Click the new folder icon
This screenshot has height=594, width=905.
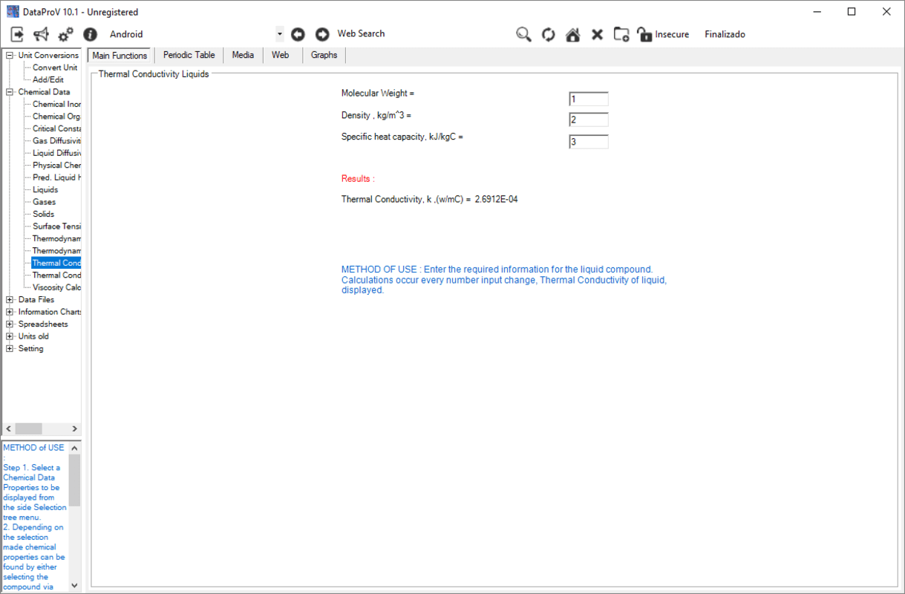point(621,34)
